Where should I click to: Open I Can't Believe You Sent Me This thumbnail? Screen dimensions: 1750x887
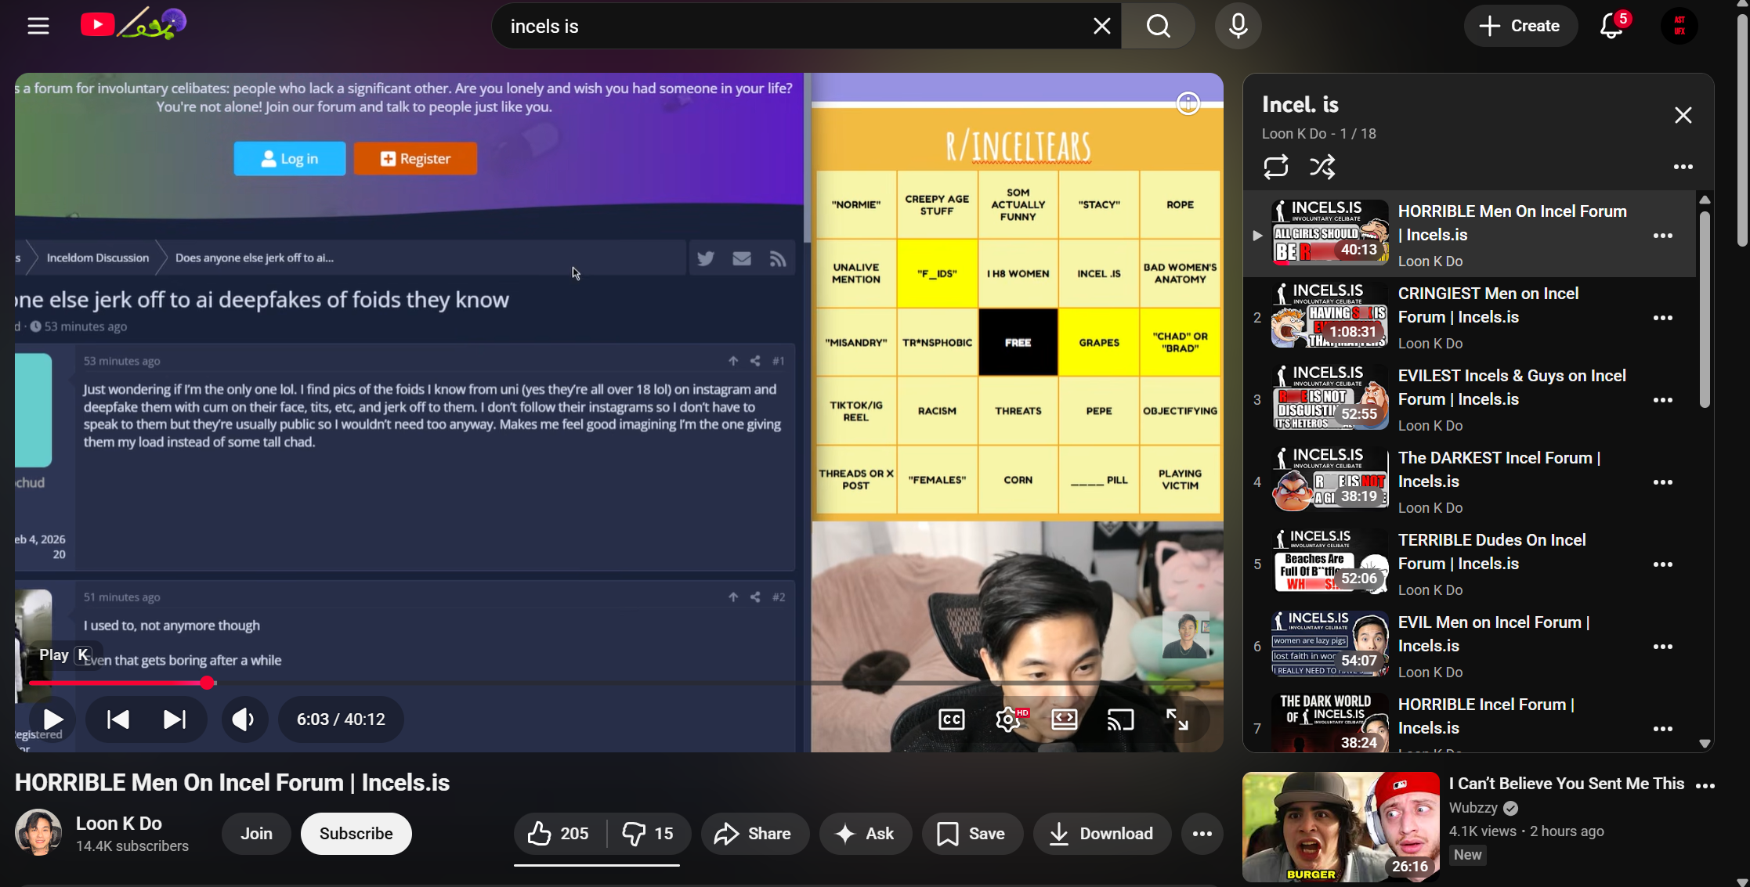coord(1340,827)
